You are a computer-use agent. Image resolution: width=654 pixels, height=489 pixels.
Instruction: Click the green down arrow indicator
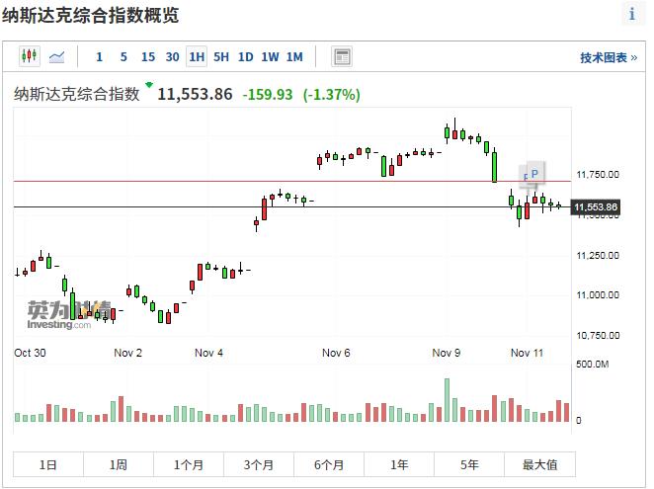click(148, 86)
